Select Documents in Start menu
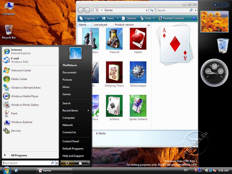The height and width of the screenshot is (174, 232). click(69, 72)
